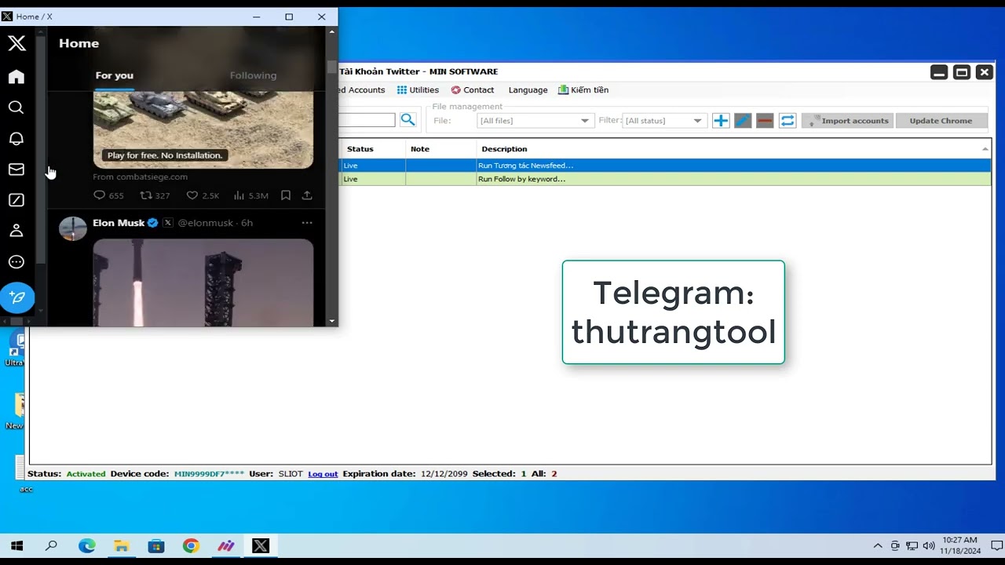This screenshot has height=565, width=1005.
Task: Launch Google Chrome from taskbar
Action: click(x=191, y=546)
